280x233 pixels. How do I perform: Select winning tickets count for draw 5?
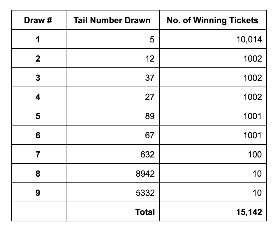pyautogui.click(x=253, y=116)
